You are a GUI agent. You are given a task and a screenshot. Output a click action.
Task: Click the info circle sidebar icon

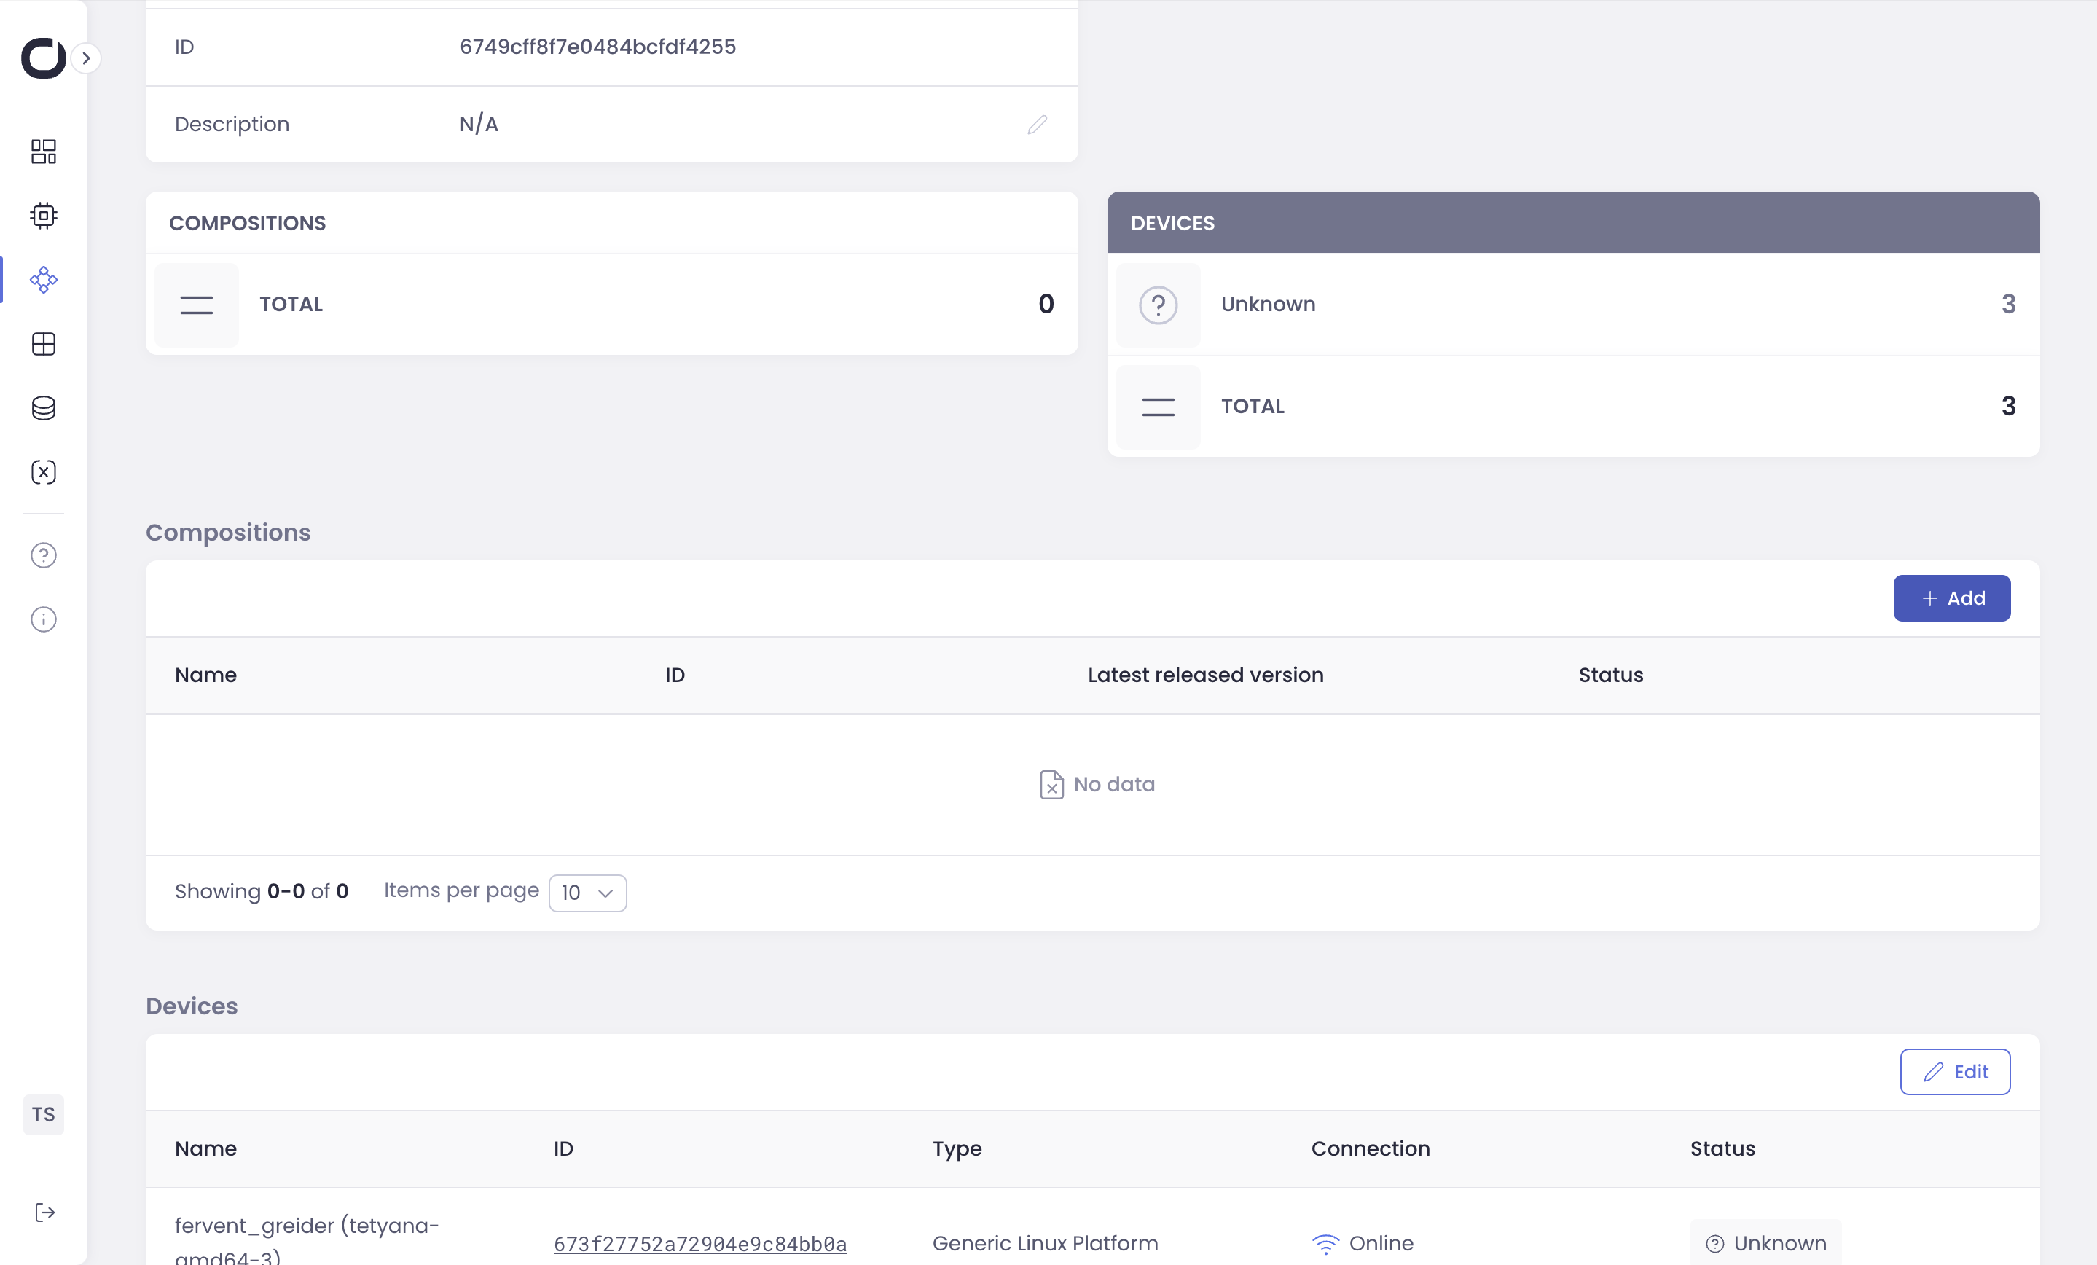pyautogui.click(x=44, y=619)
